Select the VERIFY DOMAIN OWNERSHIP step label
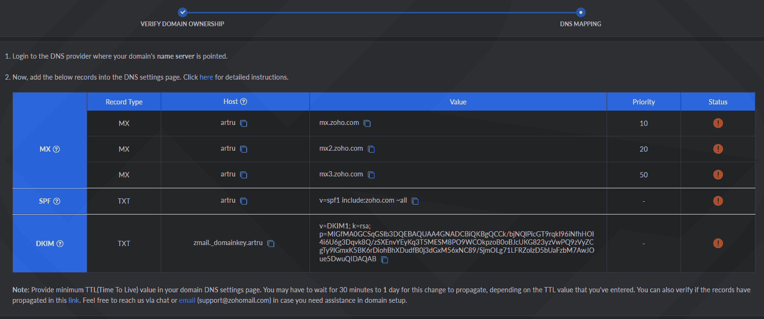The height and width of the screenshot is (319, 764). click(182, 24)
